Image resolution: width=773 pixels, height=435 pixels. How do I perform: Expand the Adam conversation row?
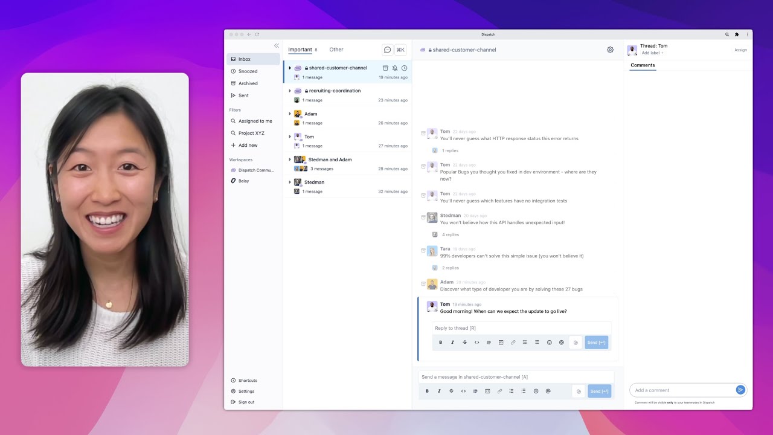[290, 114]
